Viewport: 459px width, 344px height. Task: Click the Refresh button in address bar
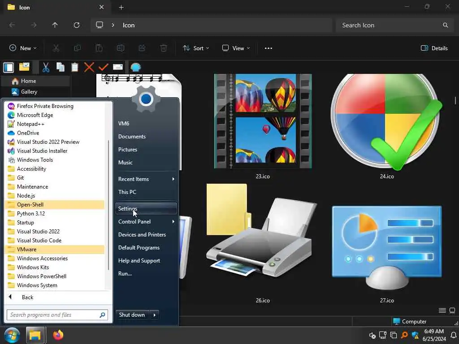77,25
